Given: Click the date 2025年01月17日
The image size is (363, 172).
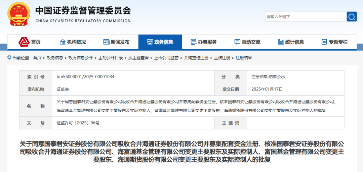Looking at the screenshot, I should pos(267,89).
